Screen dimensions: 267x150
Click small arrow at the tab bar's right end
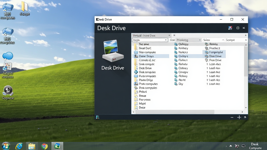click(x=246, y=35)
